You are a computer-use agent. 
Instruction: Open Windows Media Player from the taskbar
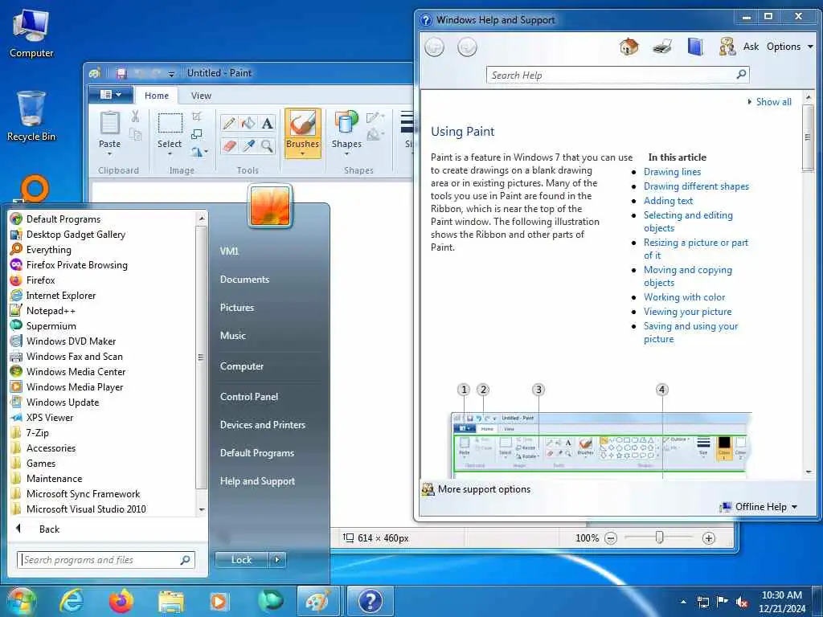pos(219,602)
